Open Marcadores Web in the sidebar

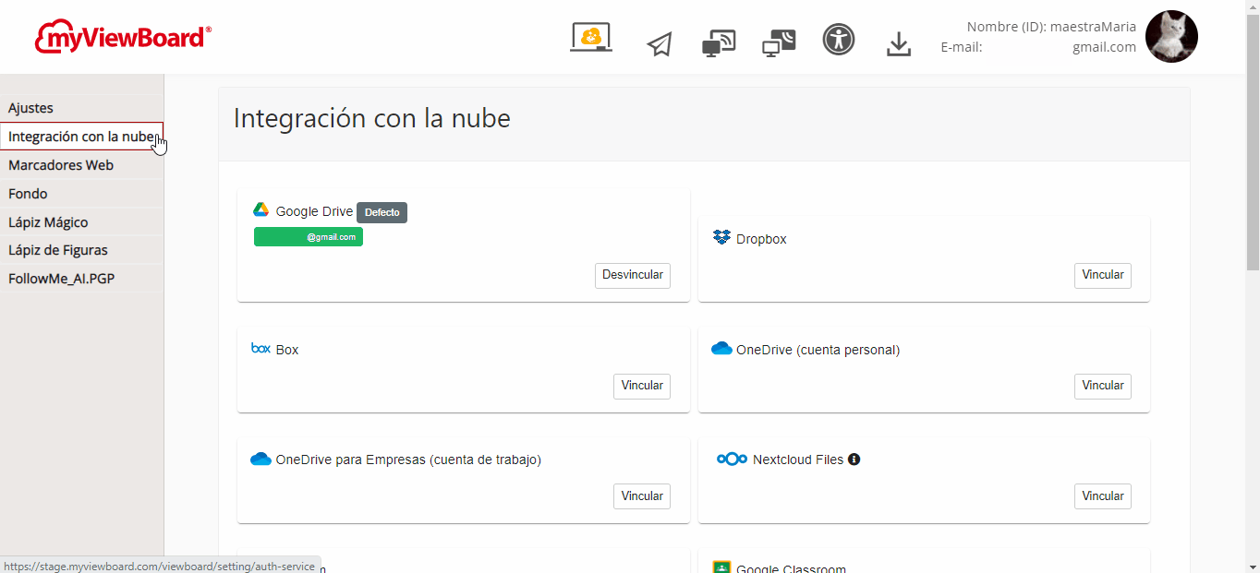coord(82,165)
